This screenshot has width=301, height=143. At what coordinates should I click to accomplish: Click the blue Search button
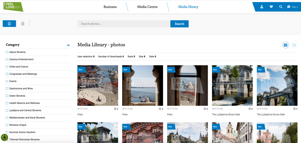click(x=179, y=24)
